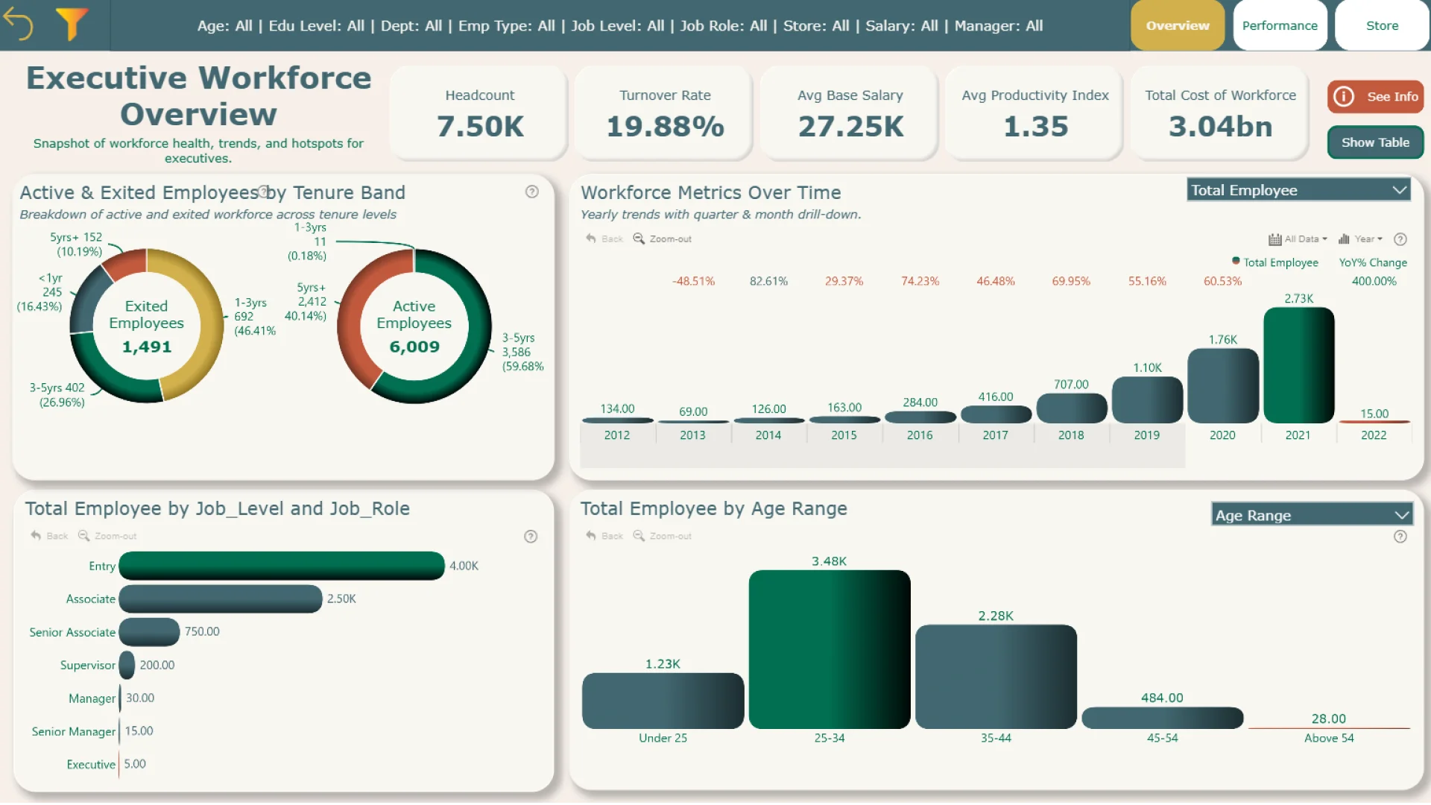Click Back arrow in Age Range chart
The height and width of the screenshot is (805, 1431).
click(x=591, y=536)
